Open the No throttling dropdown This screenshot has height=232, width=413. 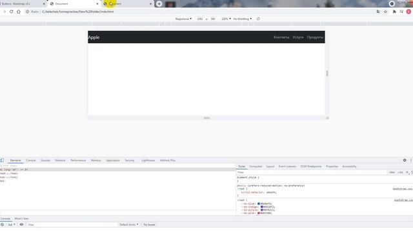click(243, 19)
